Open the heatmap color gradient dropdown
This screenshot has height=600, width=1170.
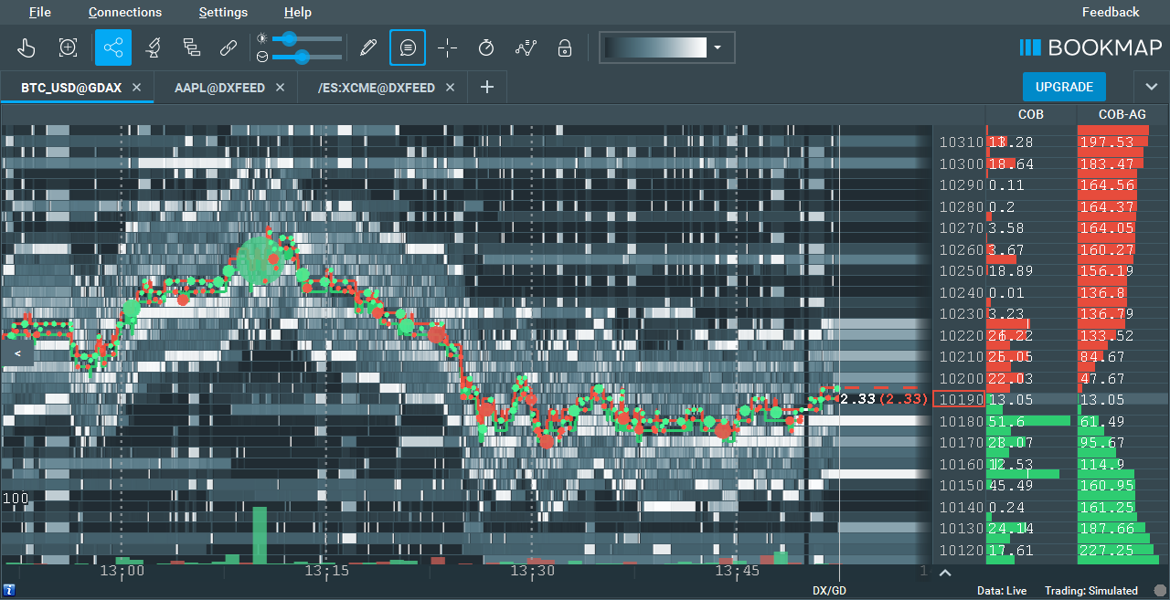(718, 47)
